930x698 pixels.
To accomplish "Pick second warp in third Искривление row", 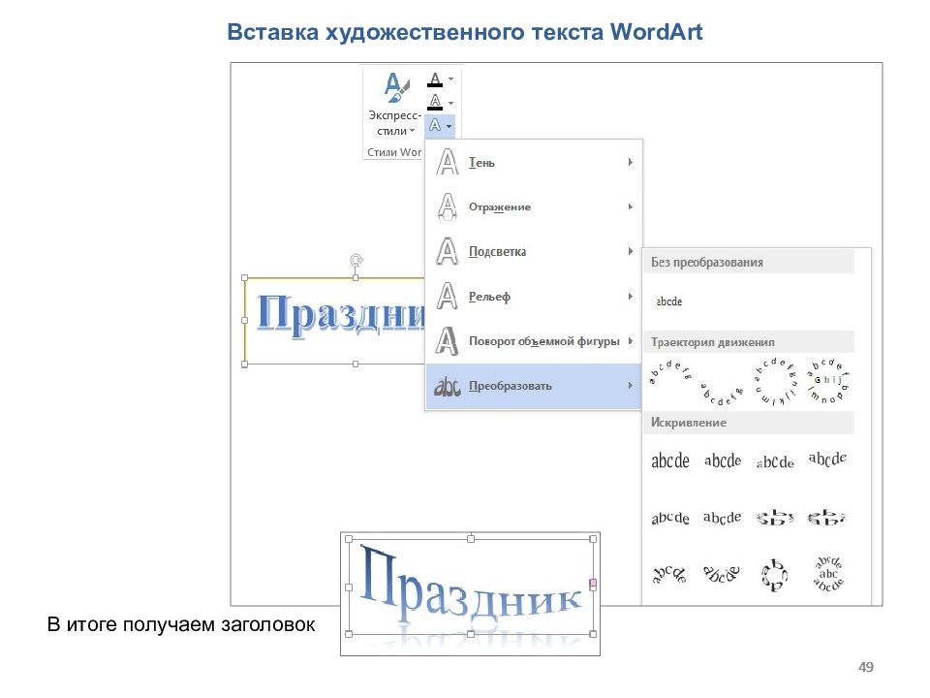I will (722, 573).
